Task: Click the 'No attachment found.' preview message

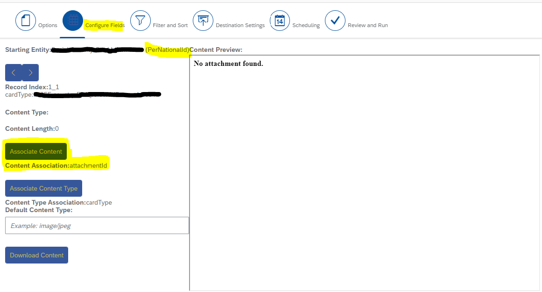Action: pyautogui.click(x=228, y=64)
